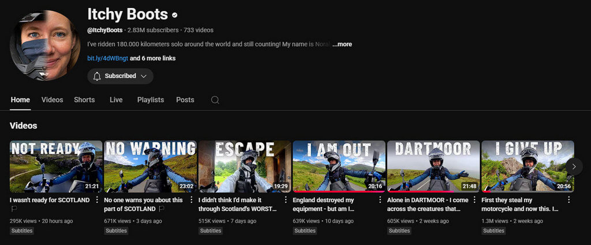Click 'and 6 more links'
This screenshot has width=591, height=245.
click(152, 58)
